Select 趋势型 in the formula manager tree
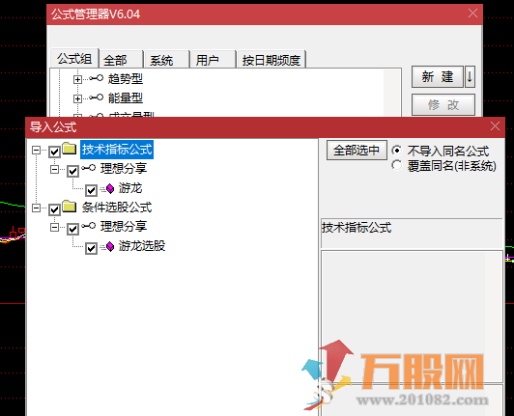Image resolution: width=514 pixels, height=416 pixels. [x=126, y=78]
